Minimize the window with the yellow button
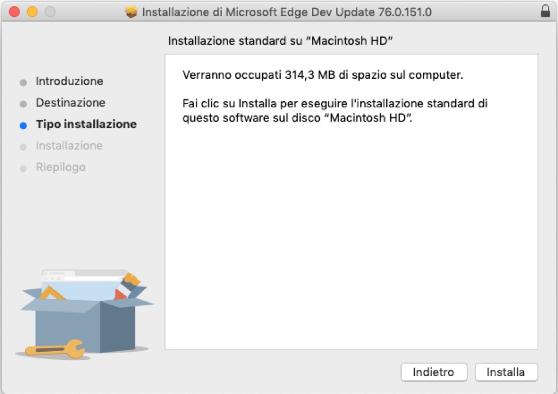Image resolution: width=558 pixels, height=394 pixels. [32, 12]
